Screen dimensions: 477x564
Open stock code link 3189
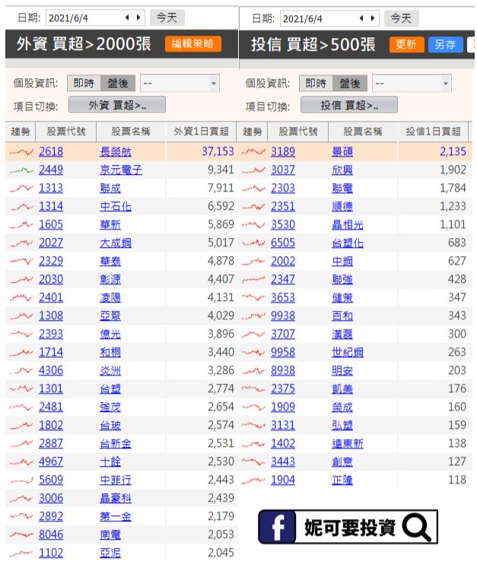[283, 152]
